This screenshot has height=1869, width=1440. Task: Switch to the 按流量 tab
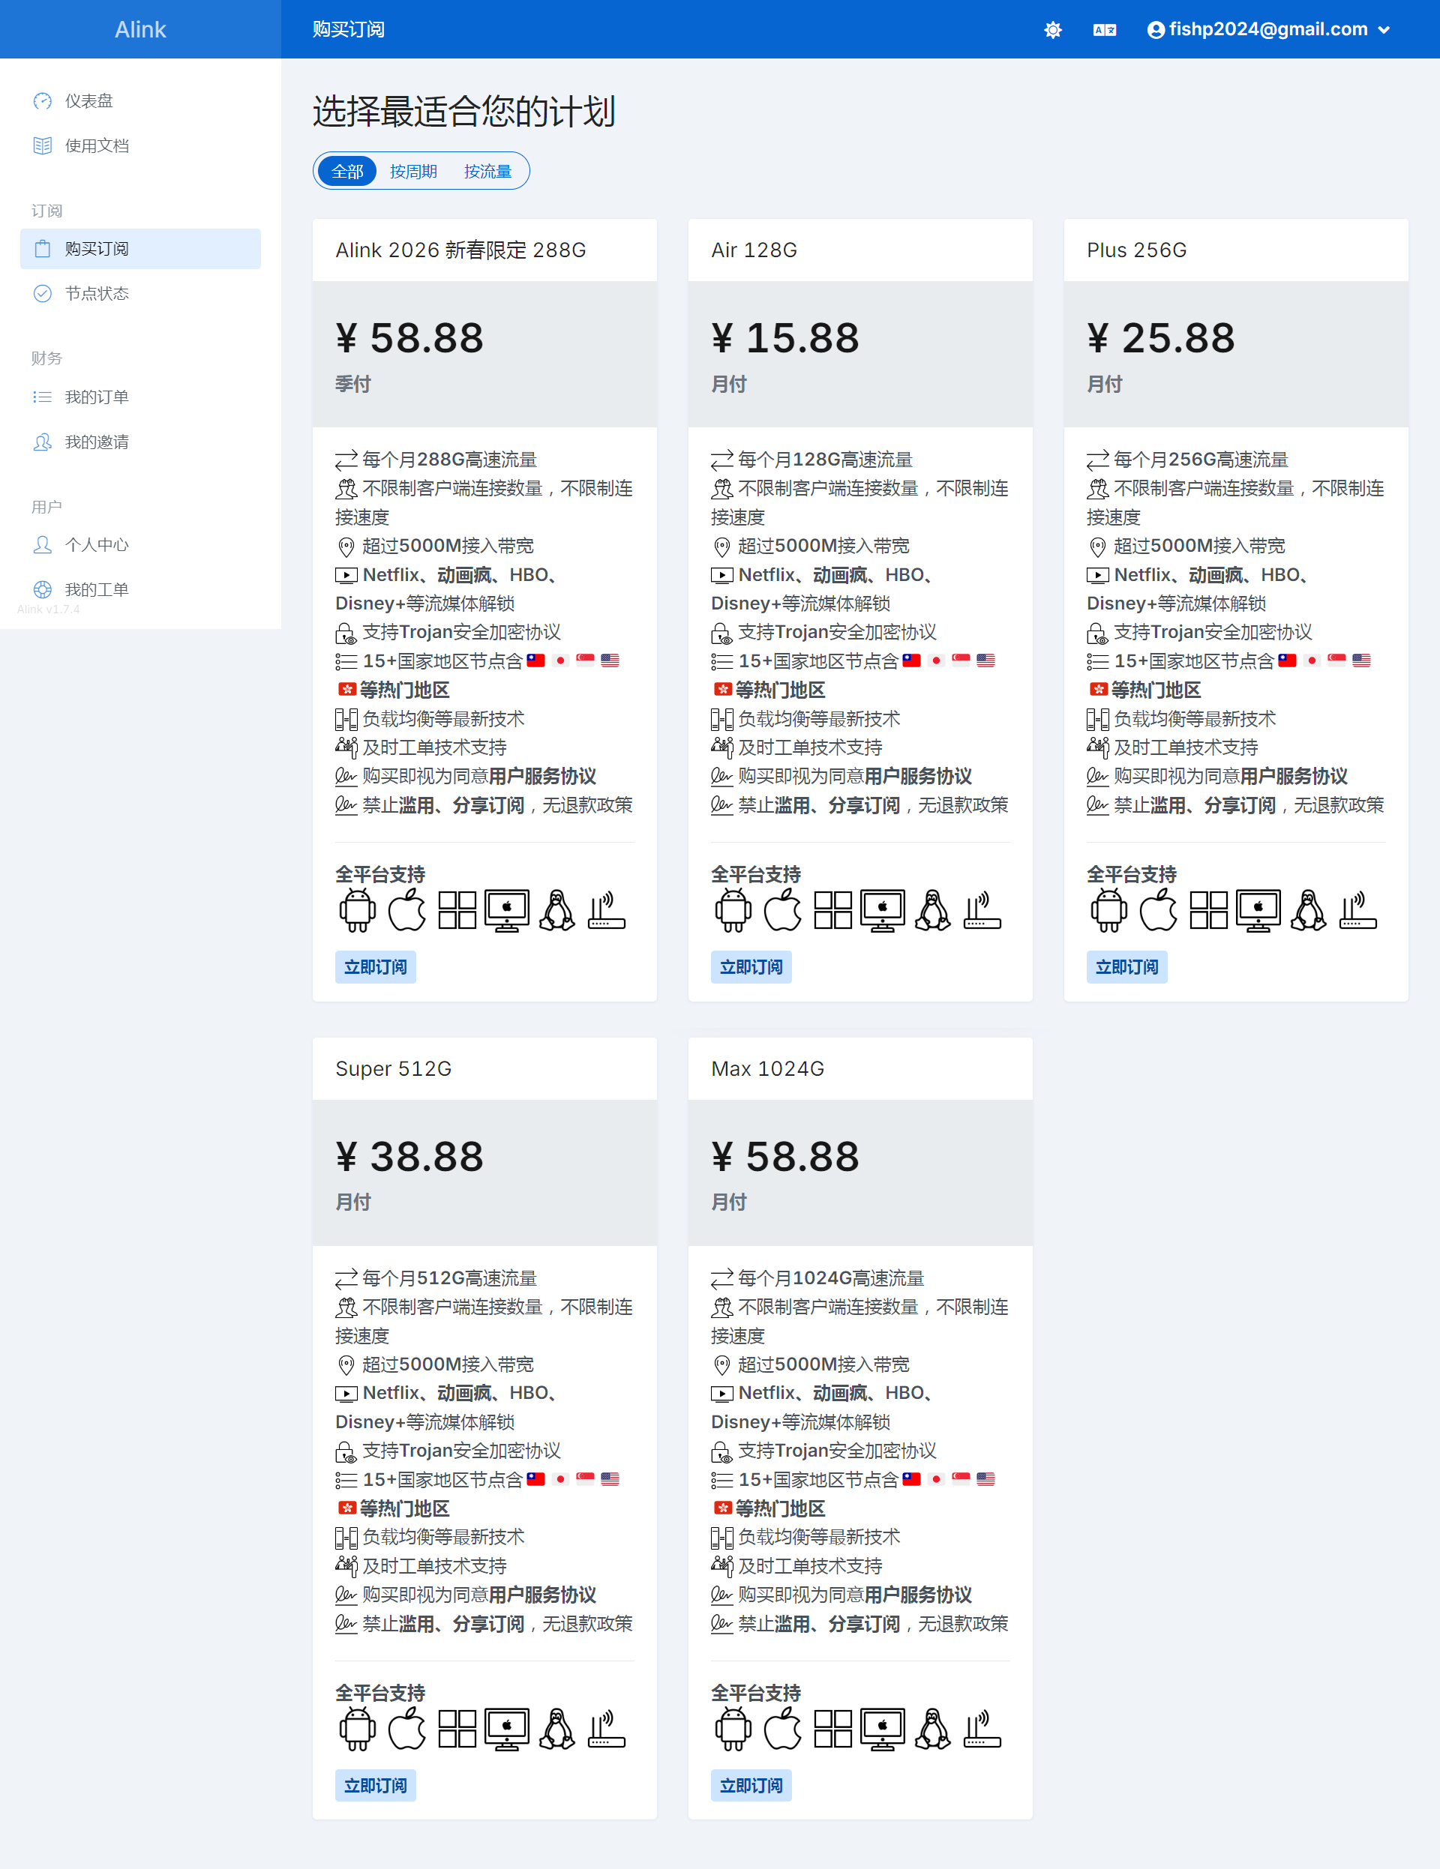point(488,171)
